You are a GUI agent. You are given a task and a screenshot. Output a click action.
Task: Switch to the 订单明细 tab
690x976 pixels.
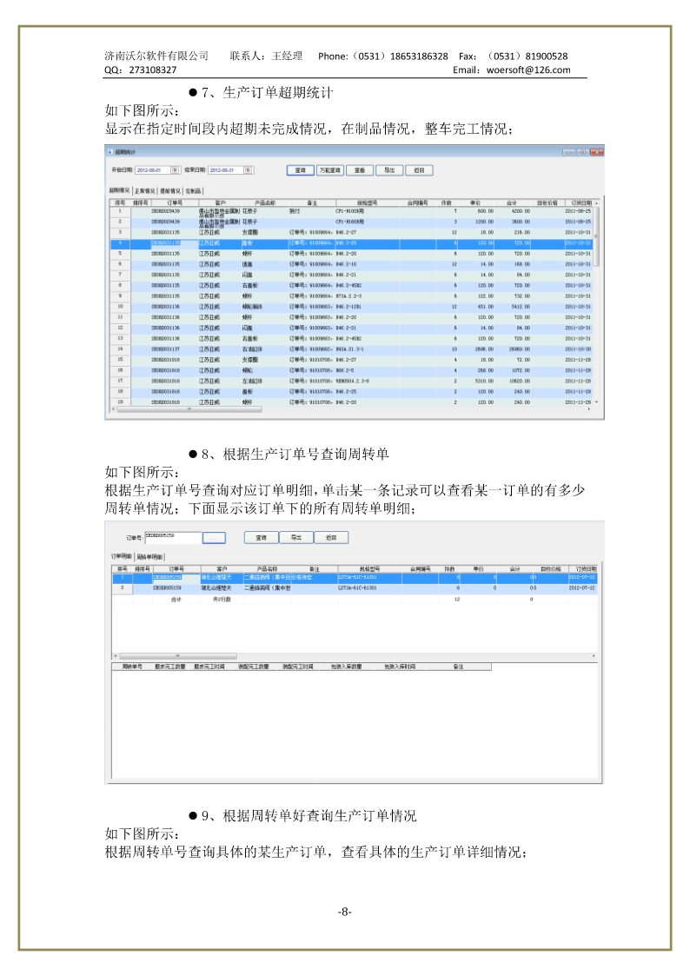[x=122, y=556]
